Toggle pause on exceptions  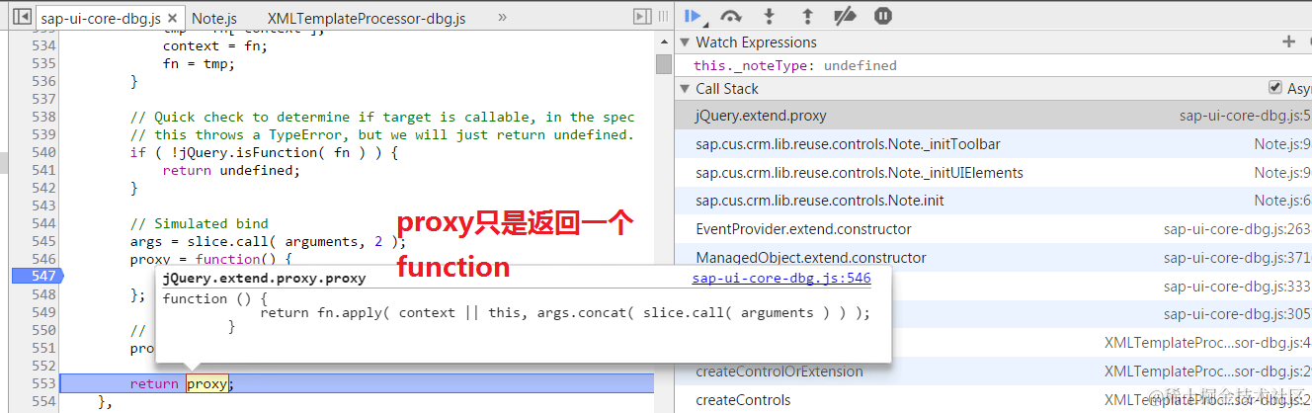click(x=883, y=16)
